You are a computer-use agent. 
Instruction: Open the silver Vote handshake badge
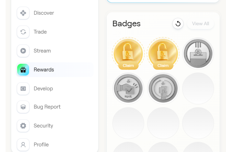[x=128, y=88]
